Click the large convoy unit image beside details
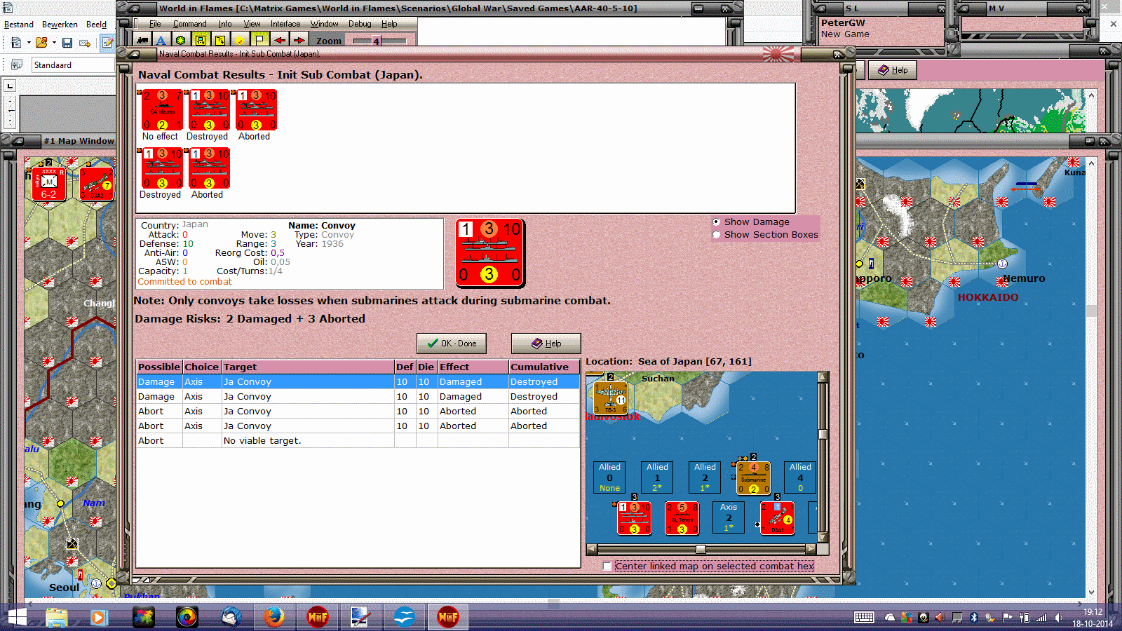The width and height of the screenshot is (1122, 631). (x=490, y=252)
